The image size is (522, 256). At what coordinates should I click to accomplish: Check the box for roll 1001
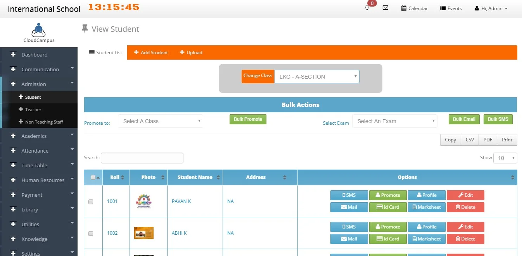click(x=91, y=202)
